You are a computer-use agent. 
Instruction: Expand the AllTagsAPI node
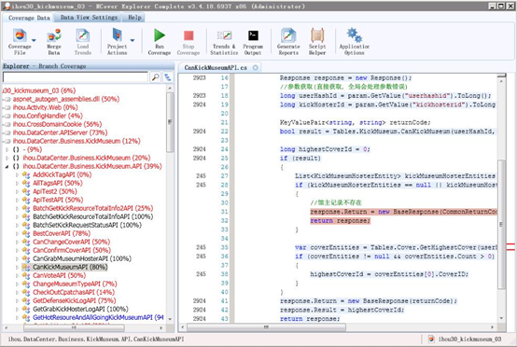[x=17, y=183]
